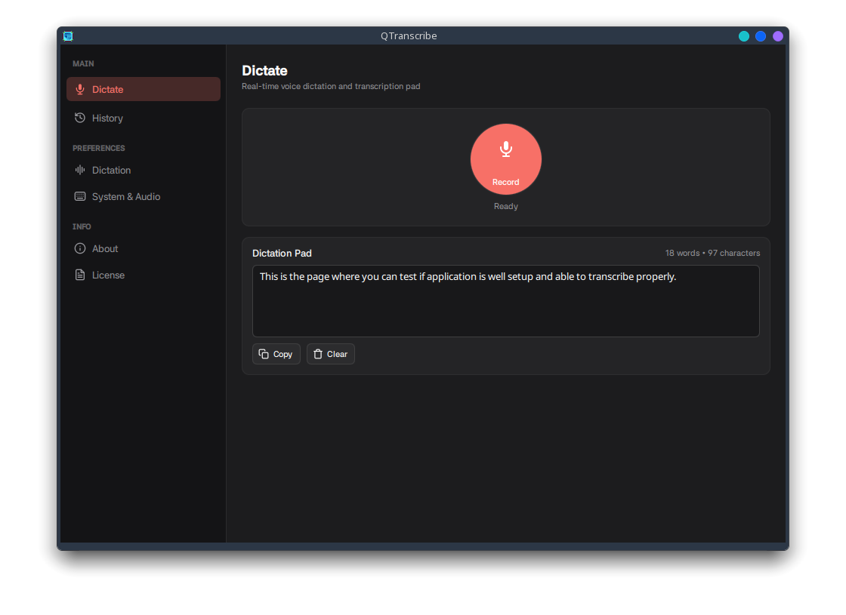Click the QTranscribe app icon in title bar

pyautogui.click(x=68, y=36)
